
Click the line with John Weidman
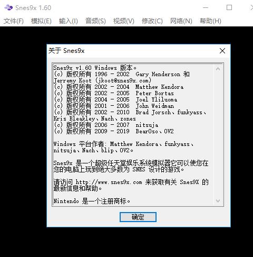pyautogui.click(x=114, y=106)
